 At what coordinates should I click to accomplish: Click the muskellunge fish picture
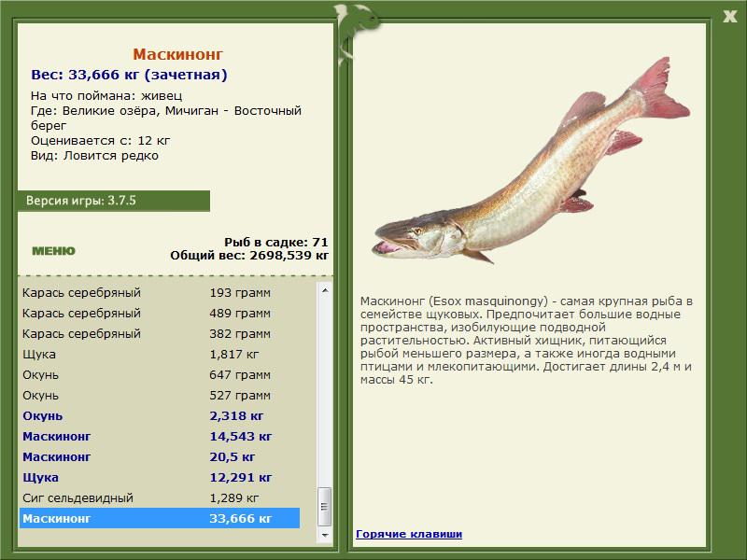pyautogui.click(x=531, y=161)
